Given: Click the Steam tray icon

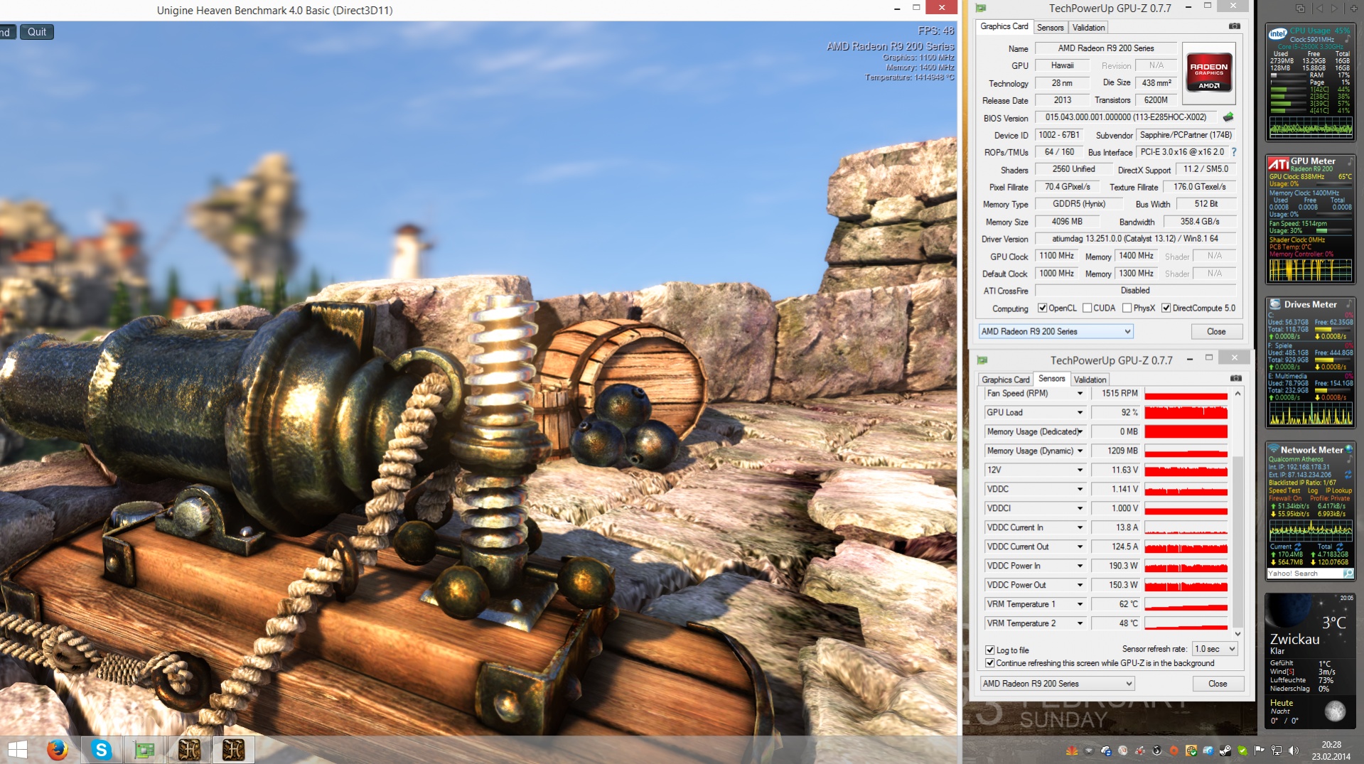Looking at the screenshot, I should [x=1225, y=750].
